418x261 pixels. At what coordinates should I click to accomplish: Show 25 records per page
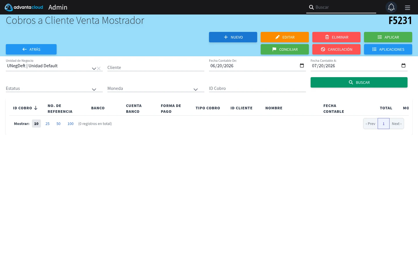pyautogui.click(x=48, y=124)
